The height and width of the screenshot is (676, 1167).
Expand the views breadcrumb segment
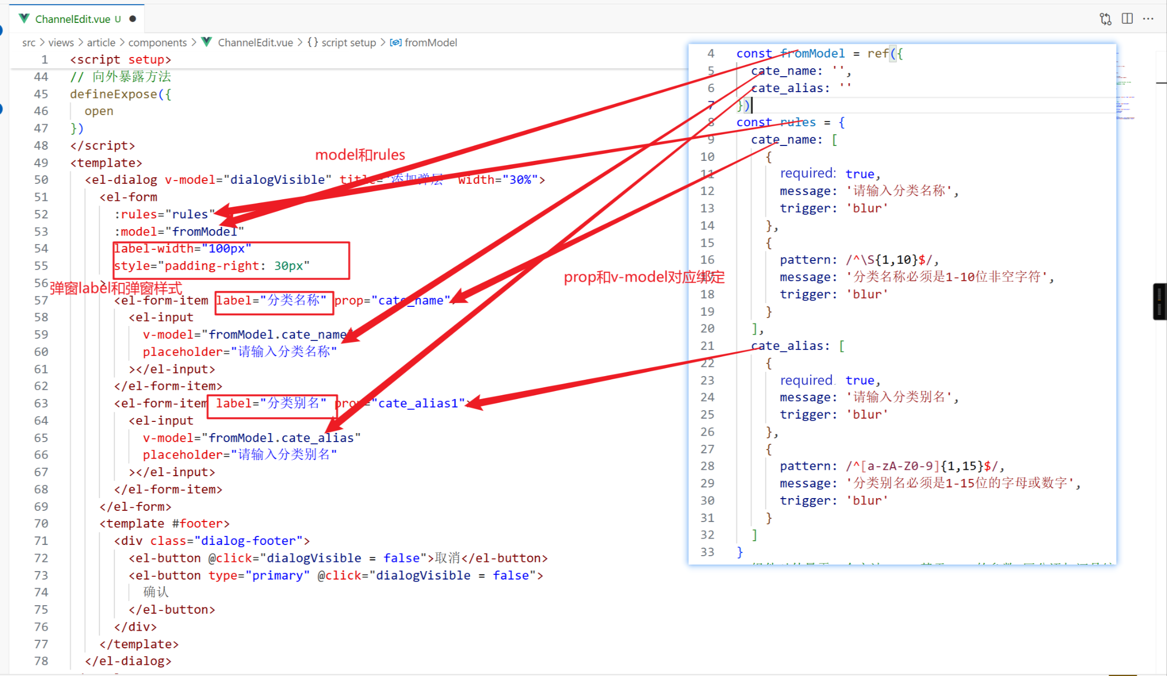61,43
